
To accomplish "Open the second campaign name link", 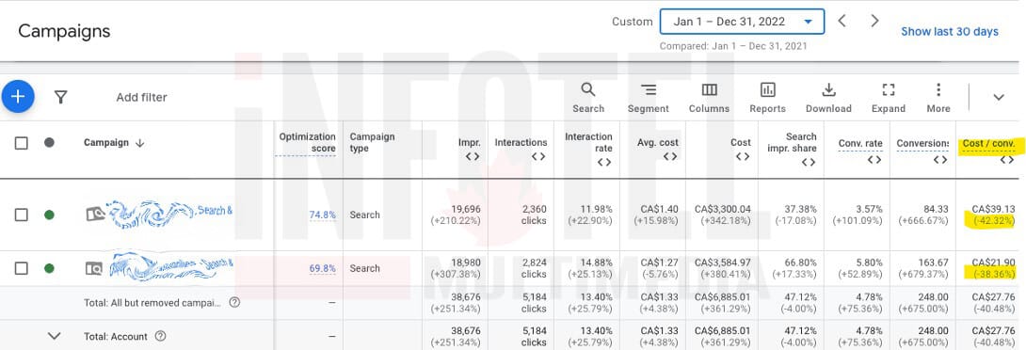I will coord(171,267).
